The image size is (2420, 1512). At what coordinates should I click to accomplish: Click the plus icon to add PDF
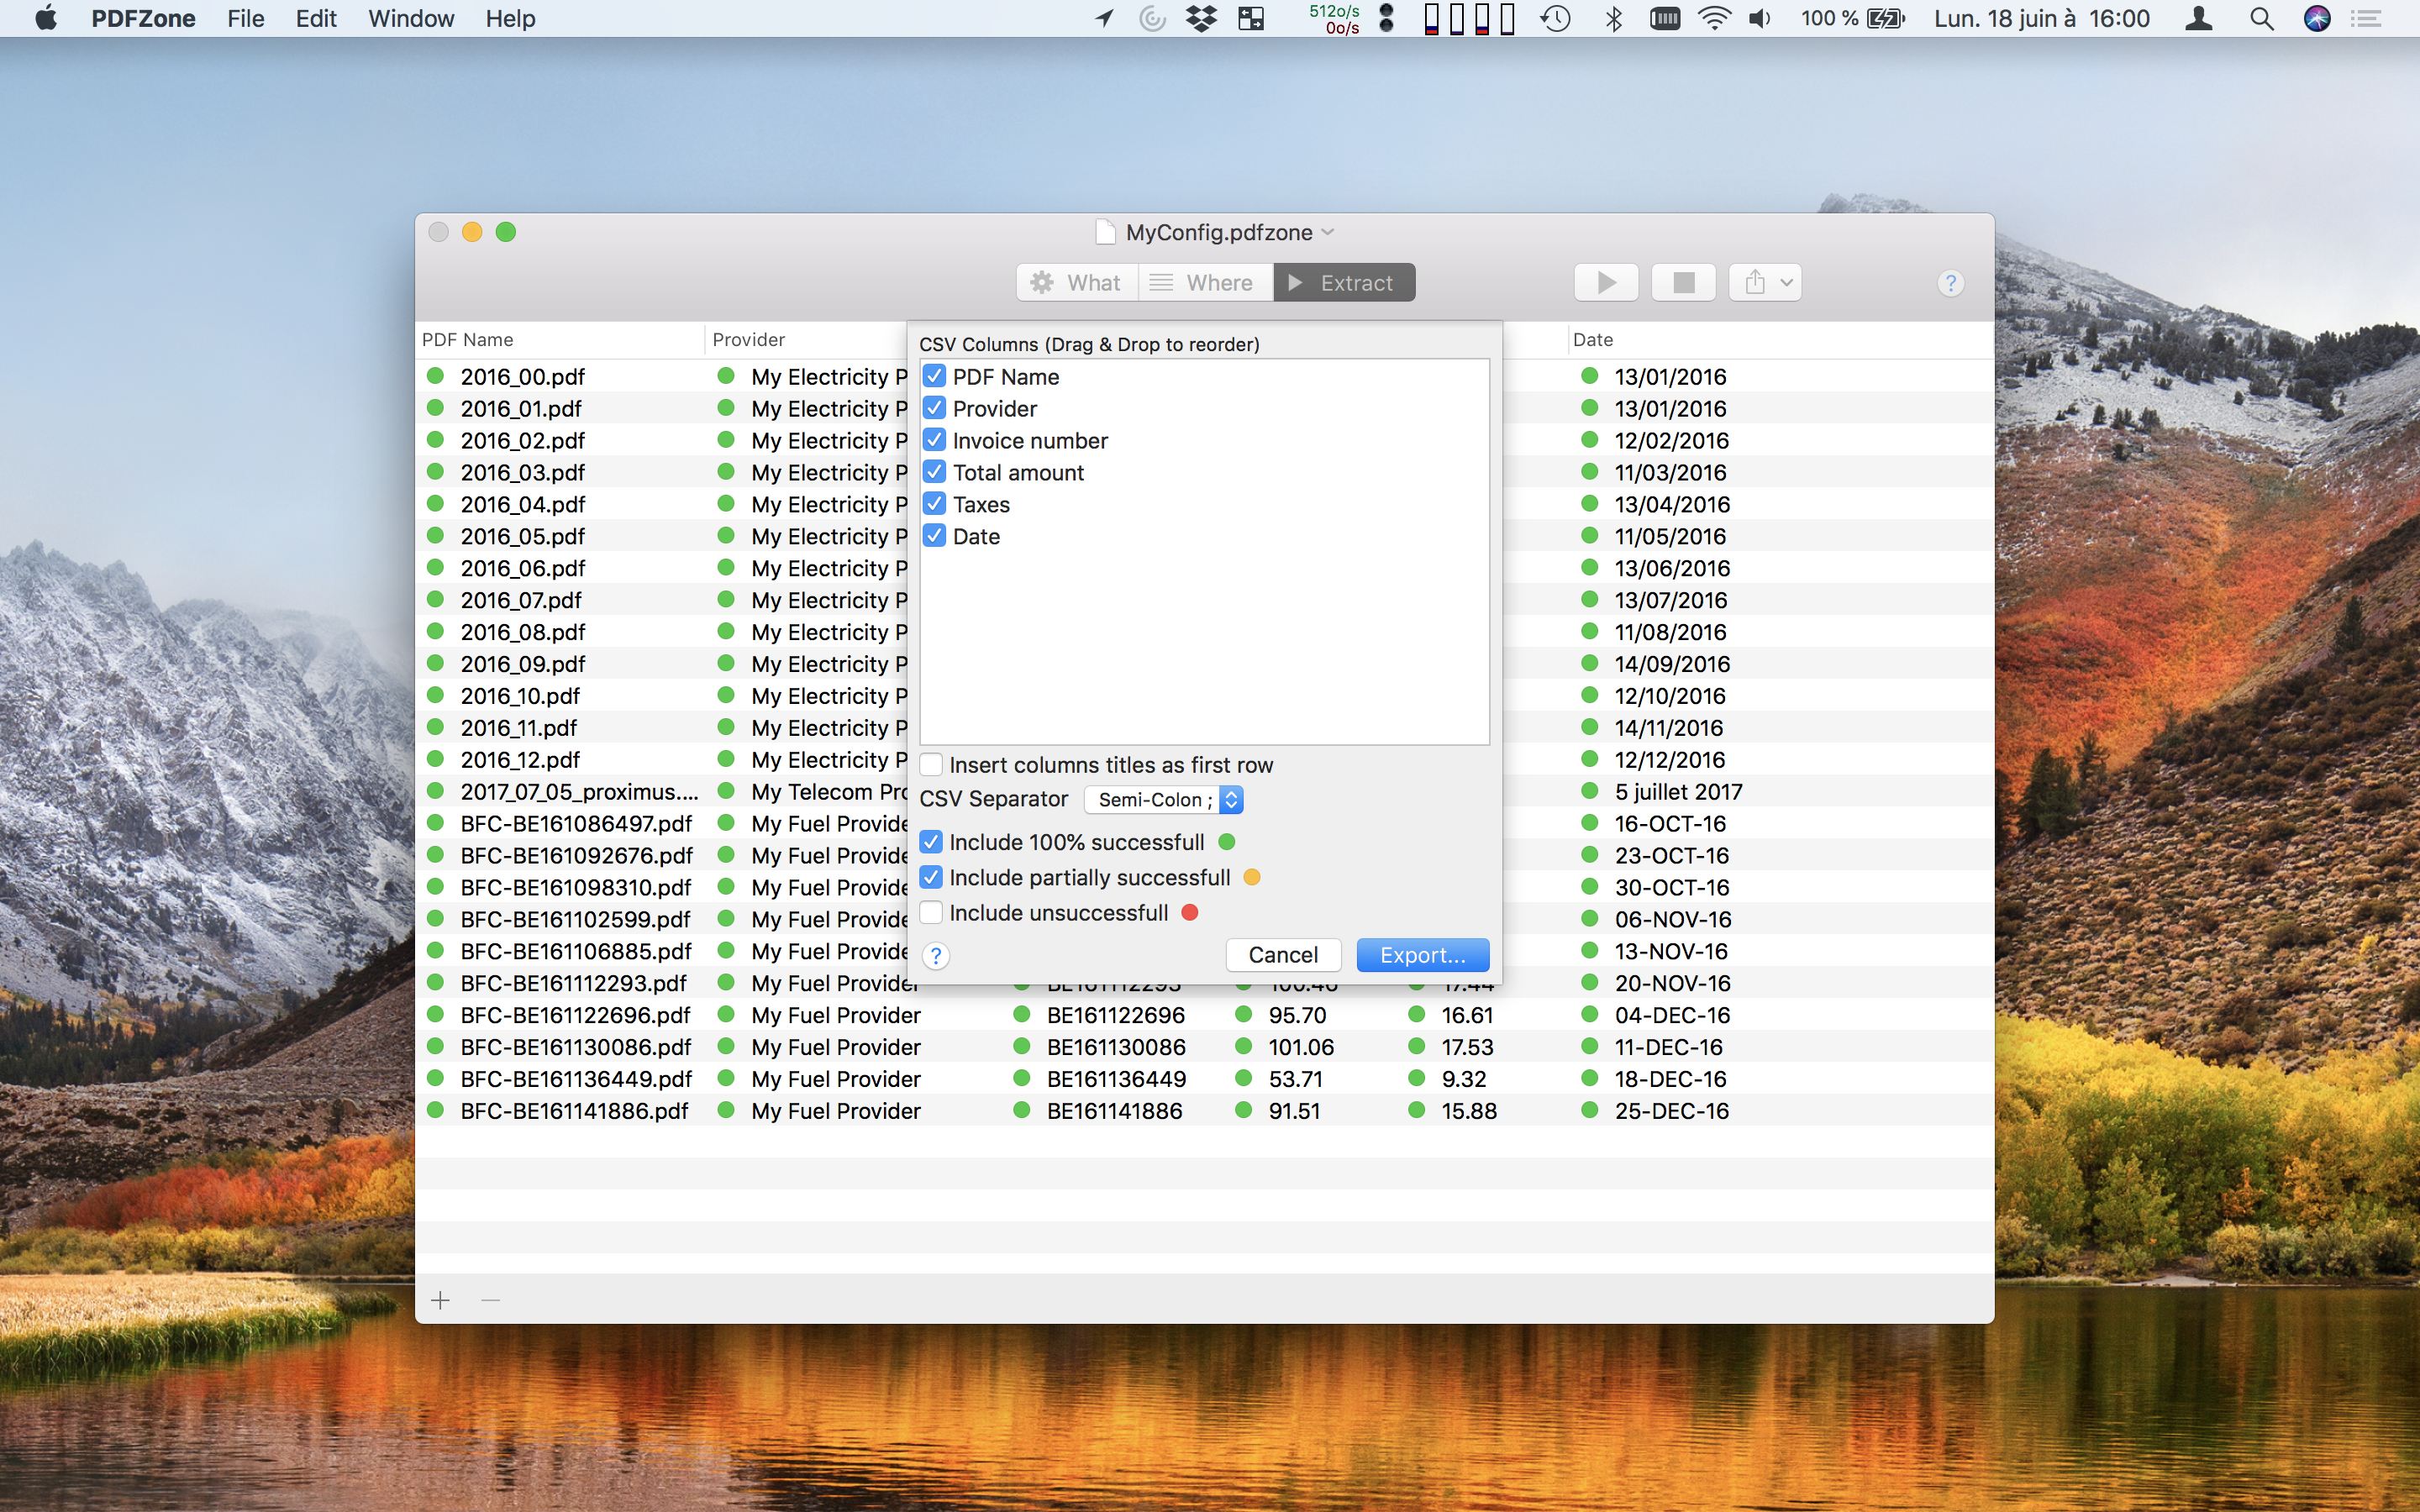(x=441, y=1300)
